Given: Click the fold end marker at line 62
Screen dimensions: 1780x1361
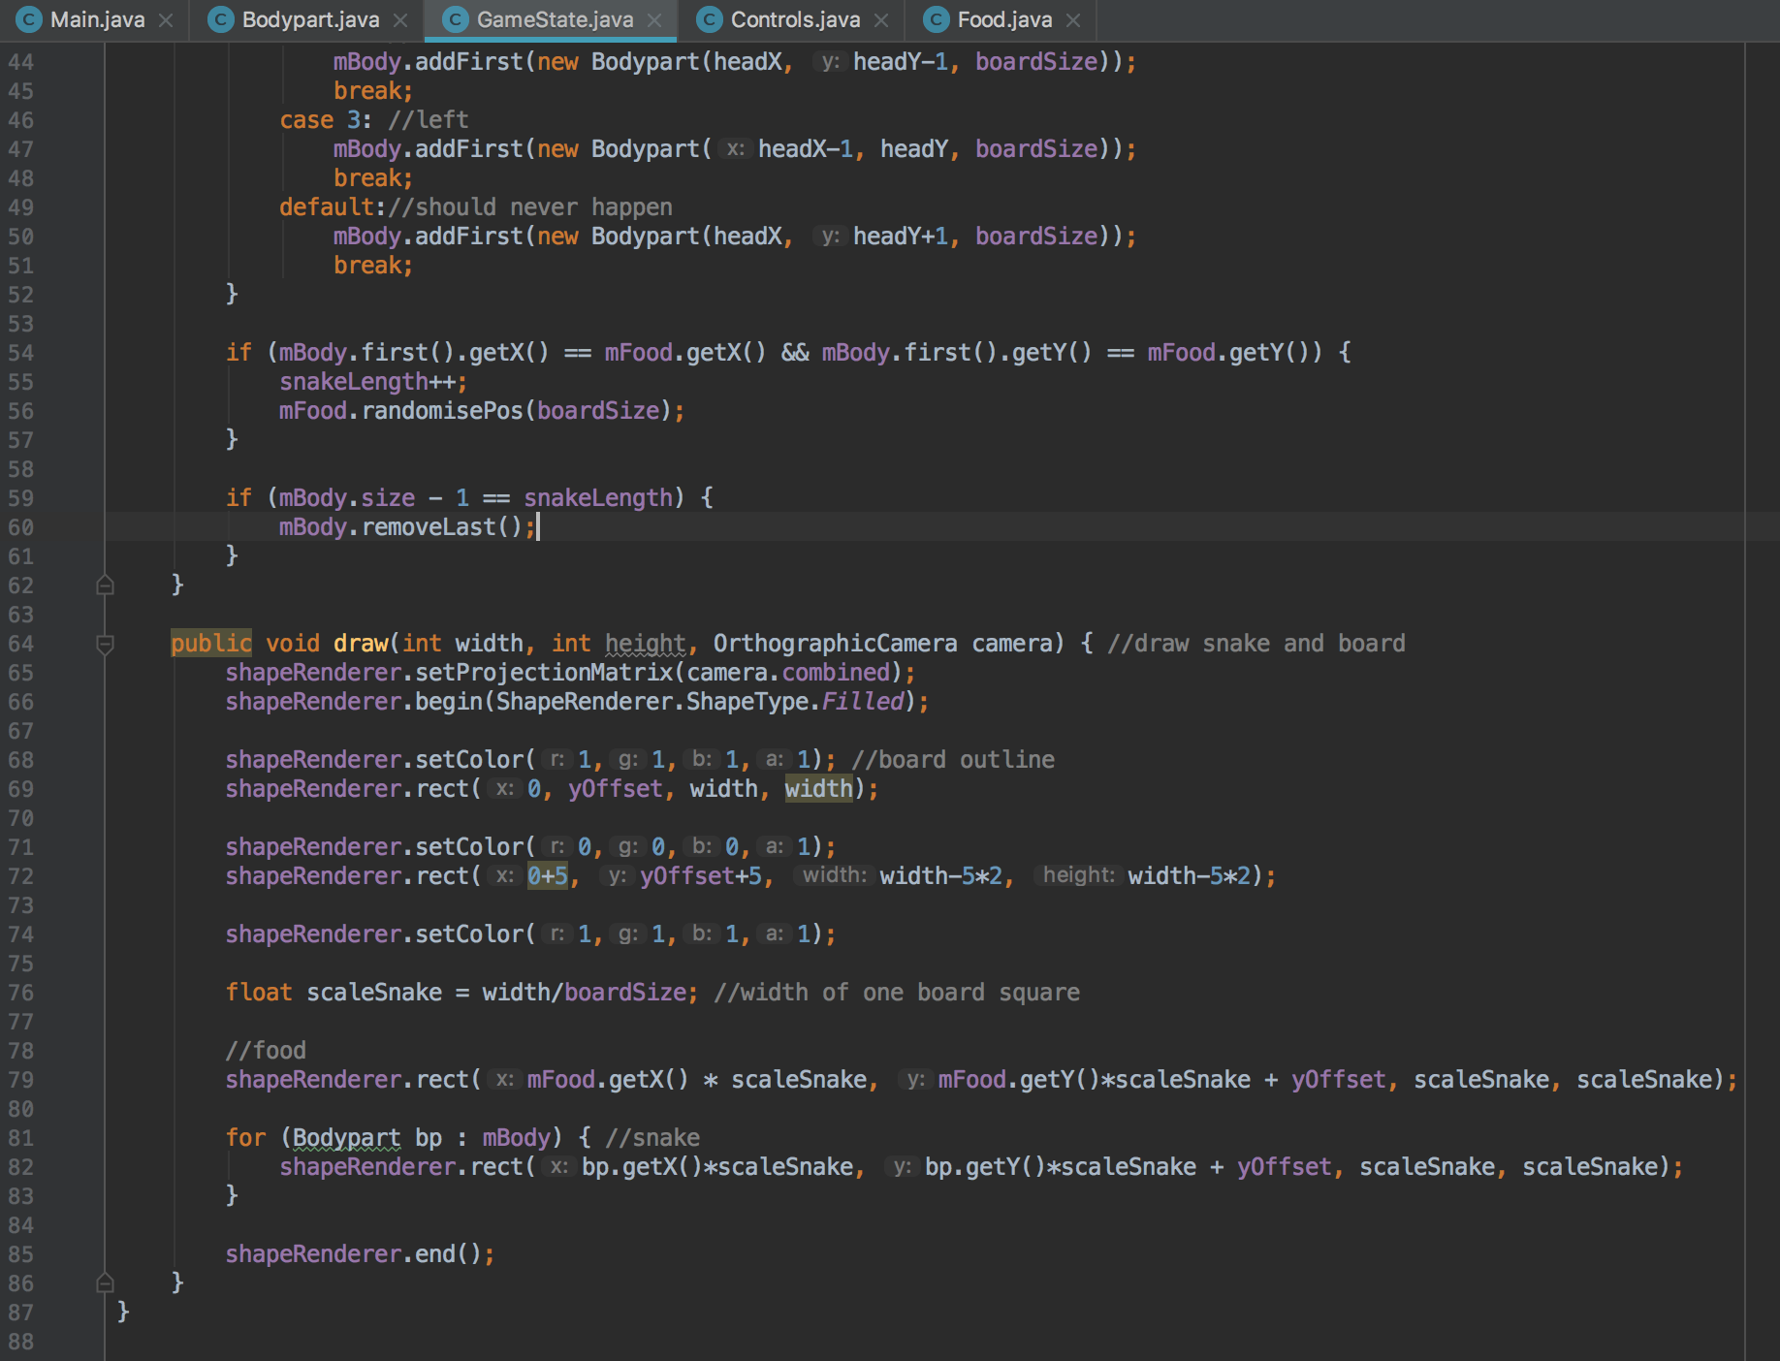Looking at the screenshot, I should [x=106, y=585].
